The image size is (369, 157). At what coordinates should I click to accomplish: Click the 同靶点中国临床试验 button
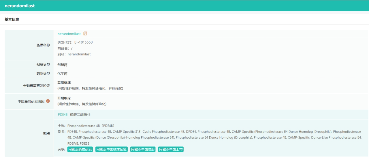click(x=112, y=149)
